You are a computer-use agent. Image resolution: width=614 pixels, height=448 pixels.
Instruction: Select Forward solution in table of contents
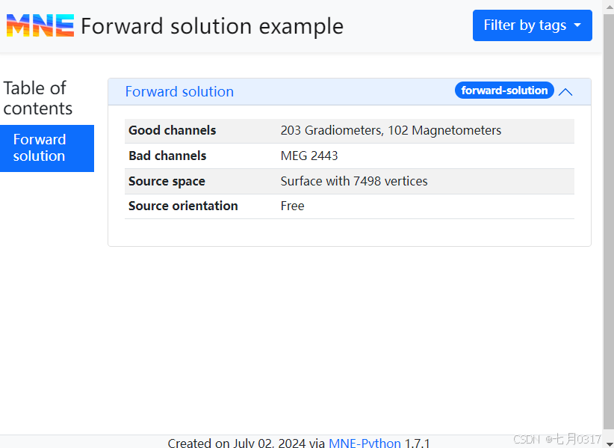coord(46,148)
